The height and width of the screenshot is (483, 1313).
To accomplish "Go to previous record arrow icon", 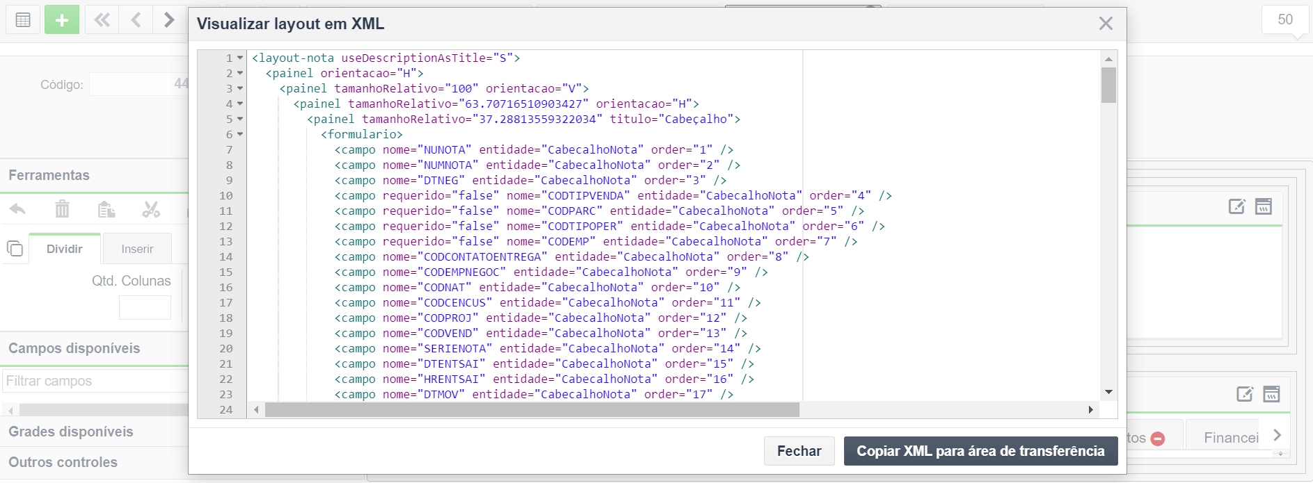I will pyautogui.click(x=136, y=20).
